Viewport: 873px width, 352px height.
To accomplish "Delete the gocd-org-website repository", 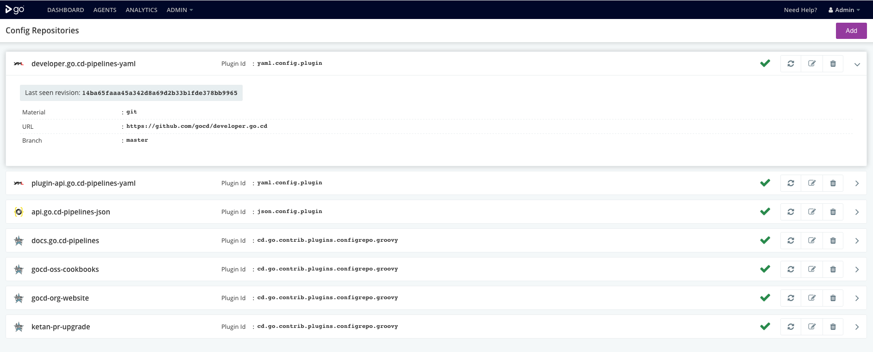I will (x=833, y=298).
